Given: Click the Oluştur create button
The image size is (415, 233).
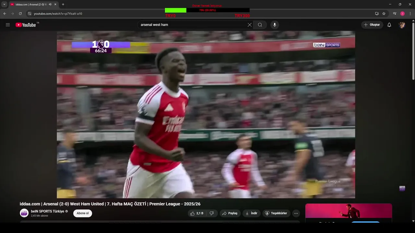Looking at the screenshot, I should pyautogui.click(x=372, y=25).
